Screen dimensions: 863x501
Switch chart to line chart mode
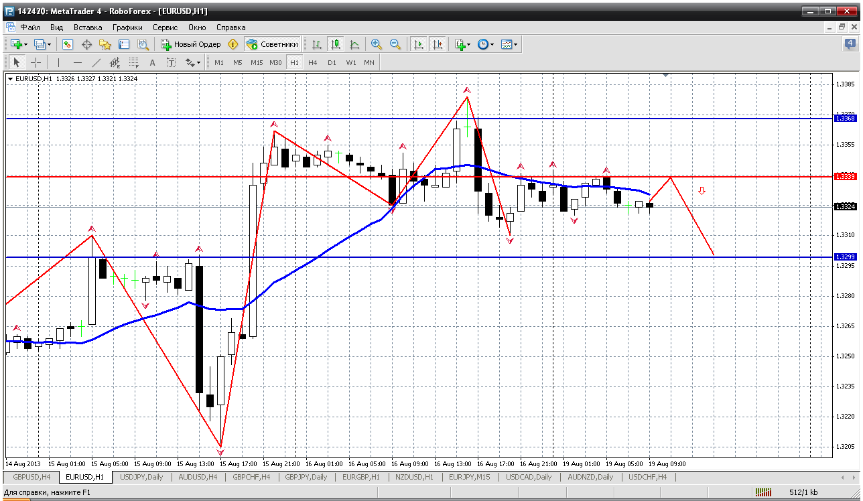pyautogui.click(x=354, y=44)
